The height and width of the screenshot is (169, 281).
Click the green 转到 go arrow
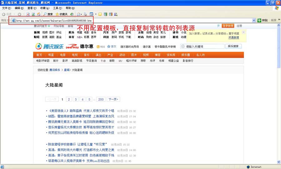coord(259,20)
